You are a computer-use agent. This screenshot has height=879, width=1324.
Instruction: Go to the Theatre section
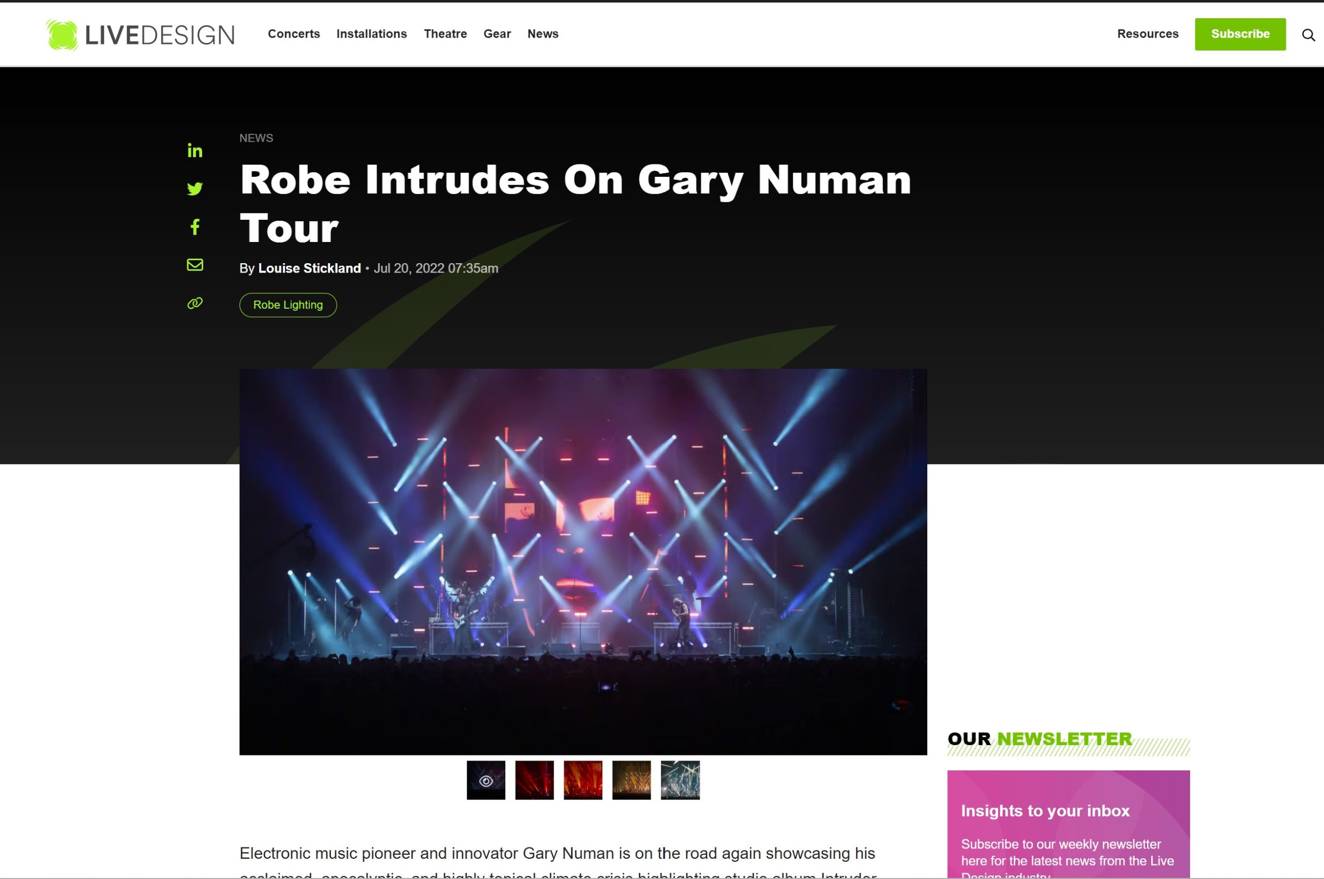tap(445, 34)
